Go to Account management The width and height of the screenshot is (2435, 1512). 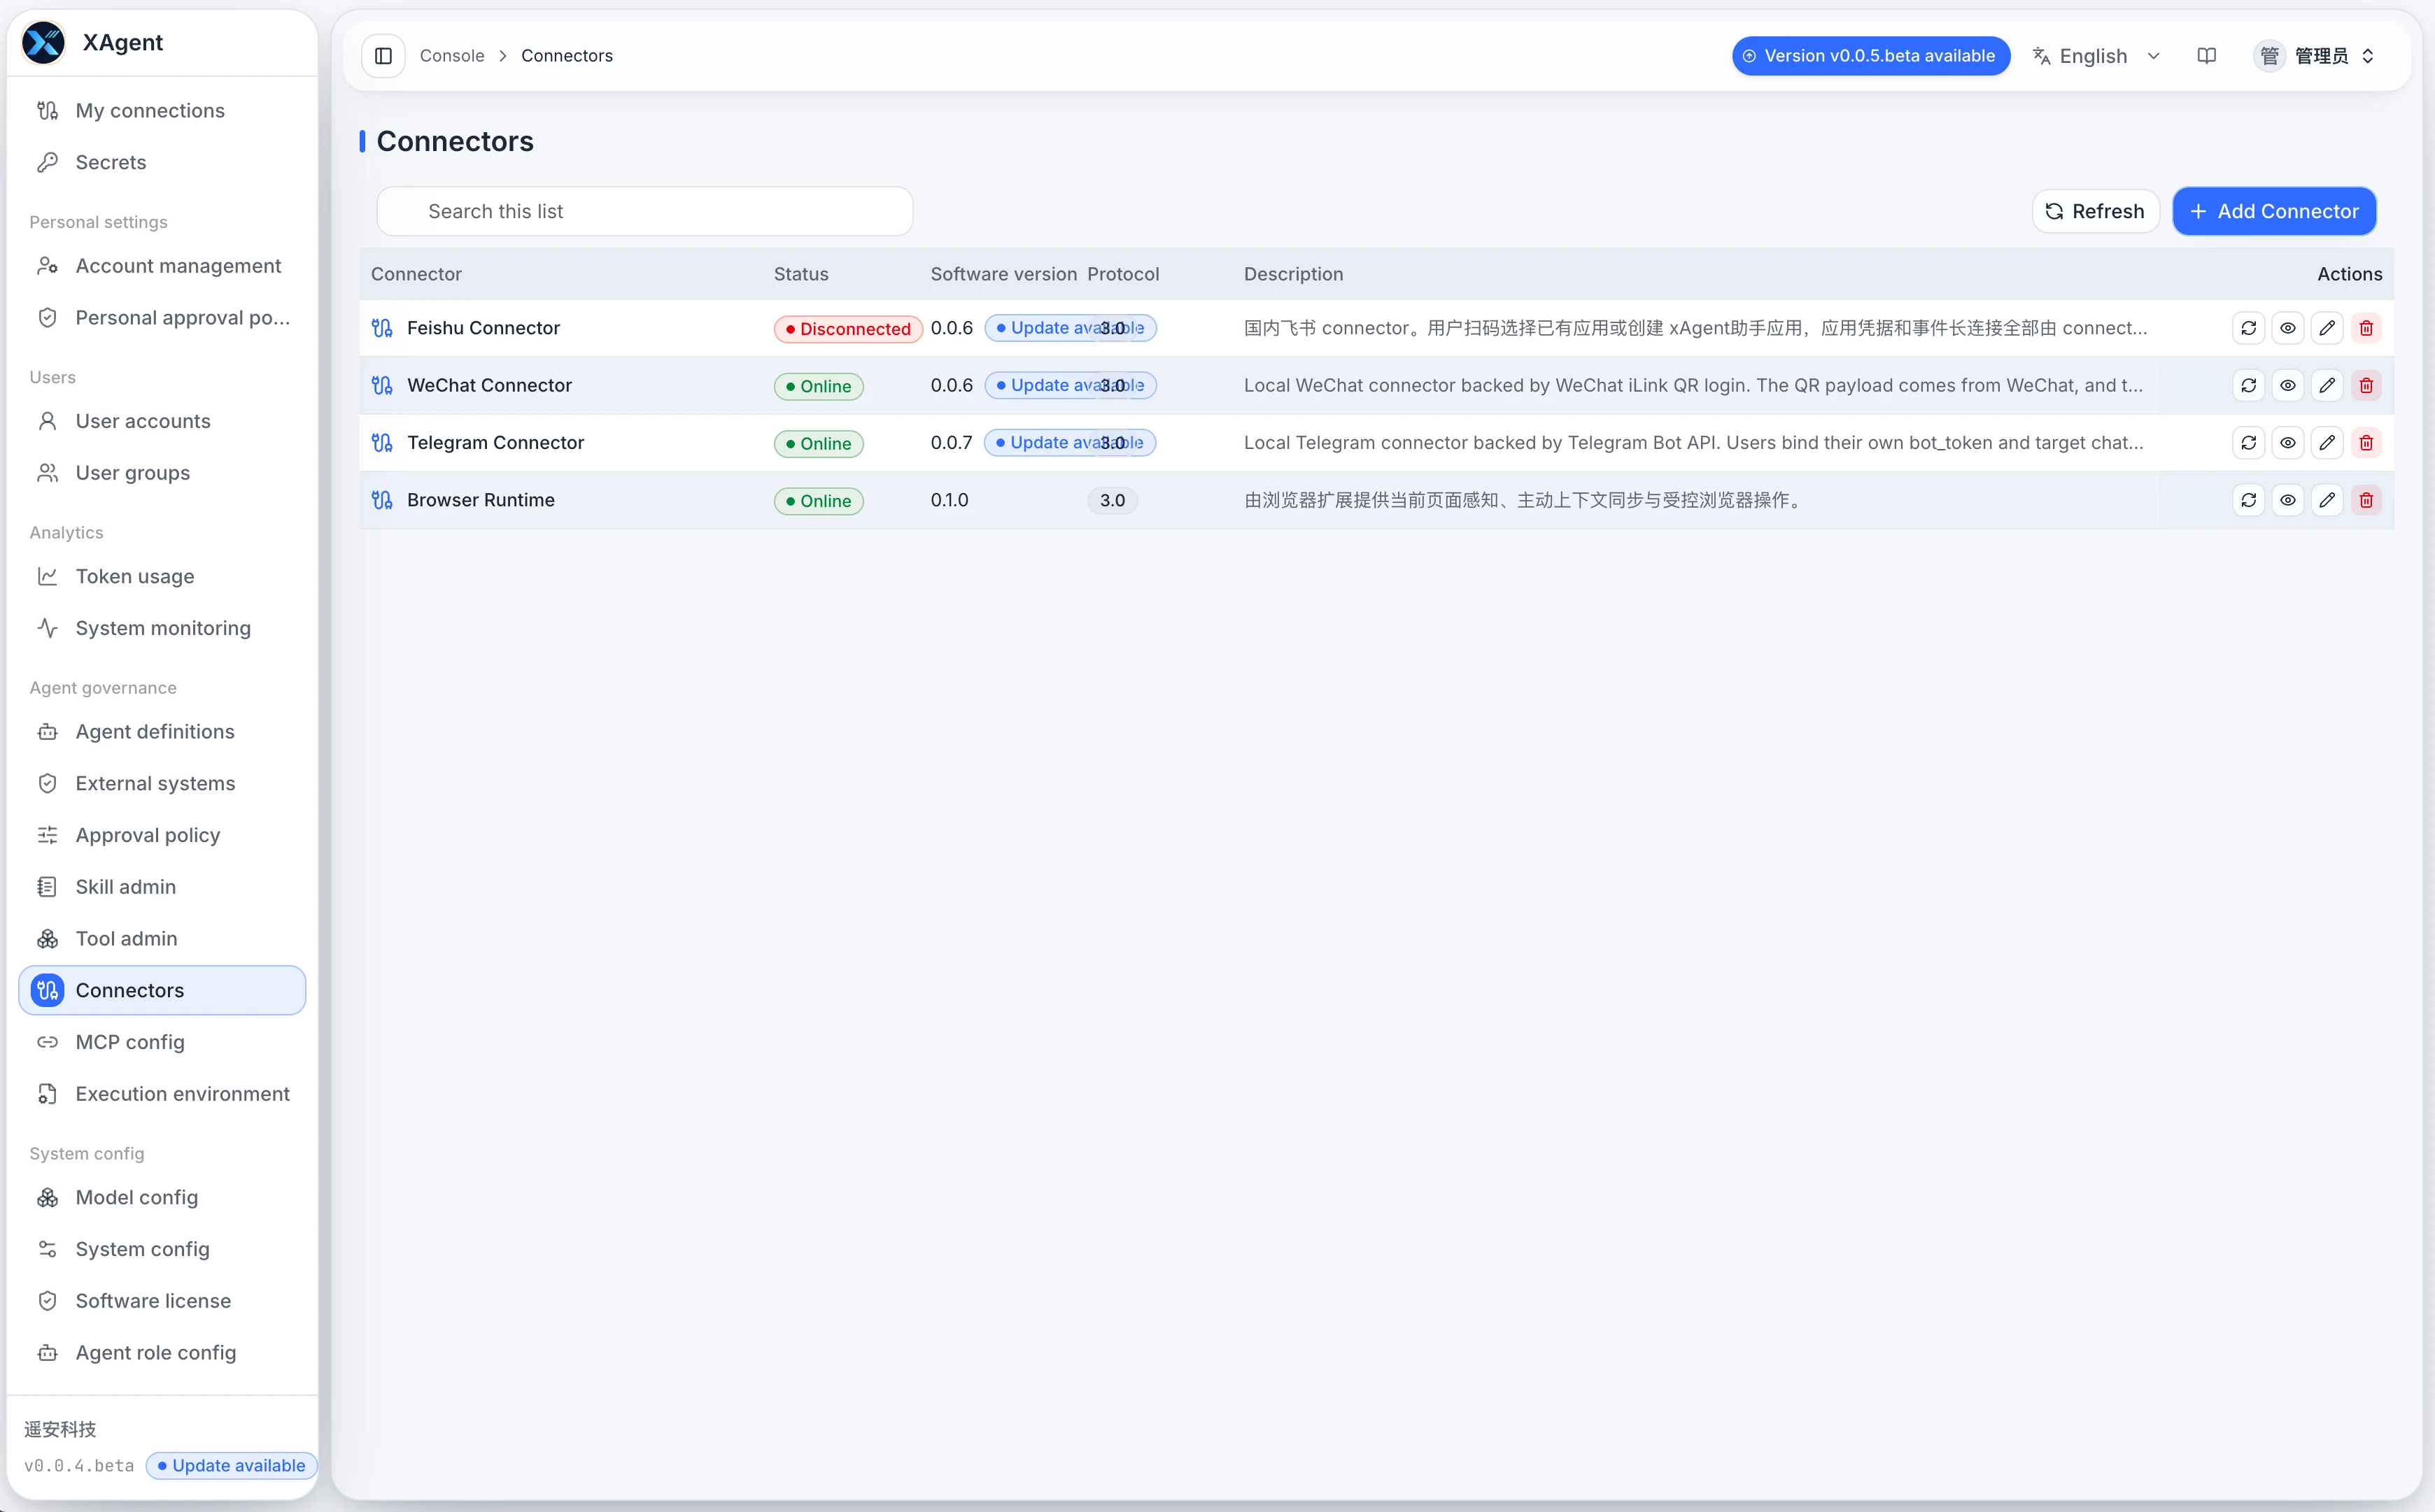click(162, 266)
